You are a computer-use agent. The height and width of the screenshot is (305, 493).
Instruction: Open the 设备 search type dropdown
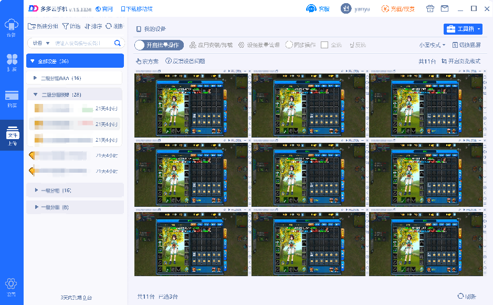coord(41,43)
